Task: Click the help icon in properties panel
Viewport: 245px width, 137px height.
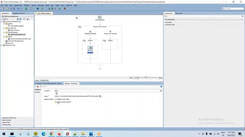Action: 161,86
